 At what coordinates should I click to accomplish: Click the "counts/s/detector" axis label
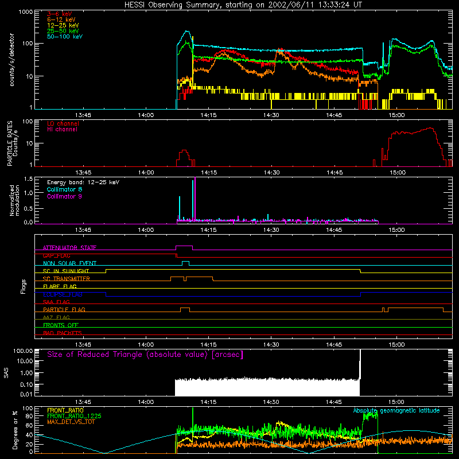coord(12,60)
